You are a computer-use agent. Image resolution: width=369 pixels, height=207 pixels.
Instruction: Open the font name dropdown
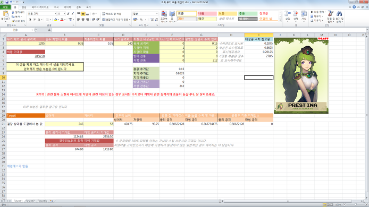coord(55,14)
